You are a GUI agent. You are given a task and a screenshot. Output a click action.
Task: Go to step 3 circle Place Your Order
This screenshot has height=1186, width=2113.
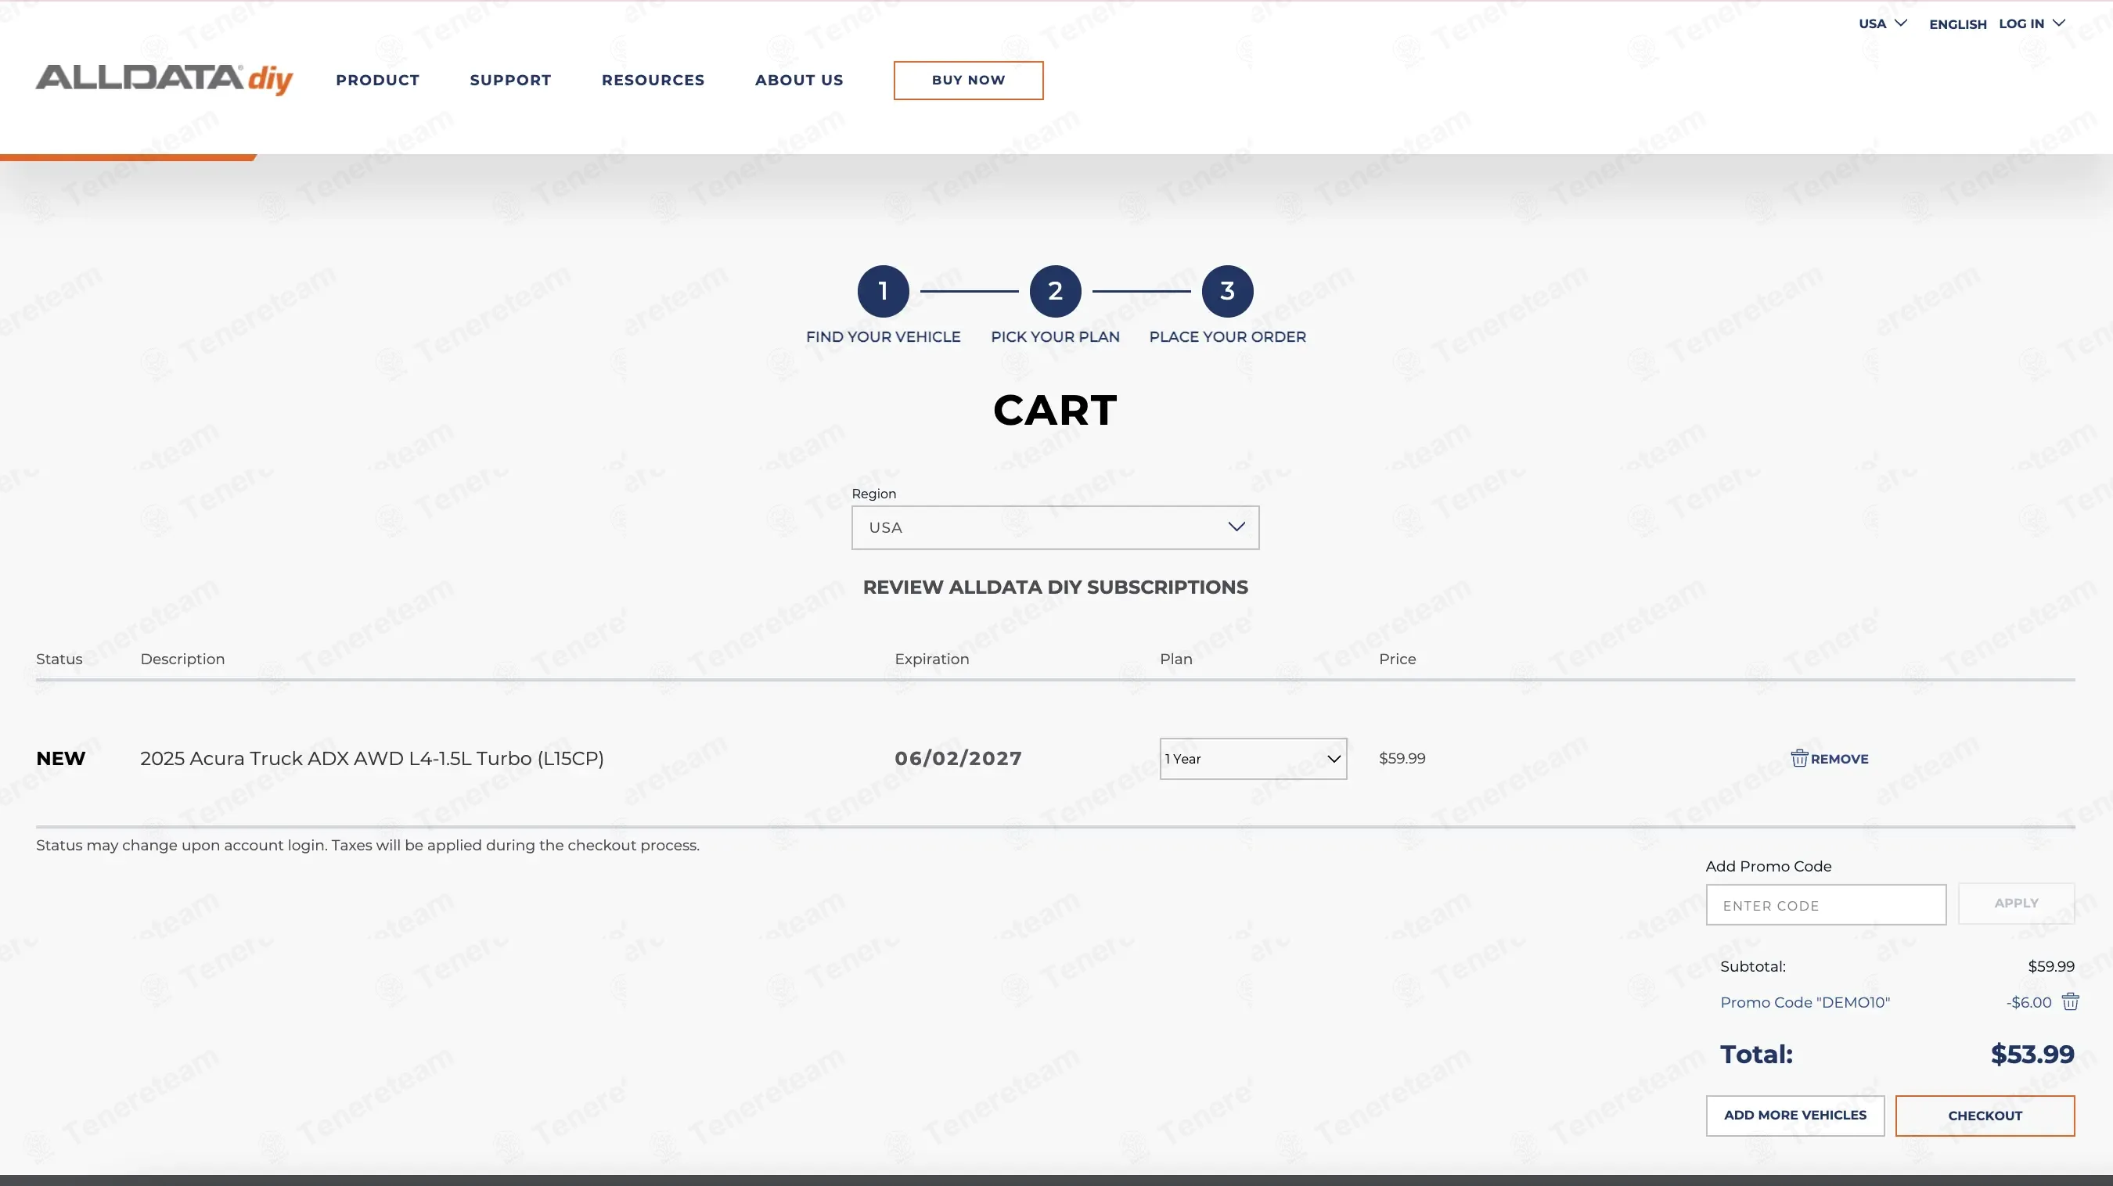click(x=1227, y=290)
